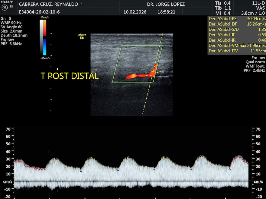Select the Der. ASubcl-VMmáx measurement row
266x199 pixels.
pyautogui.click(x=237, y=46)
